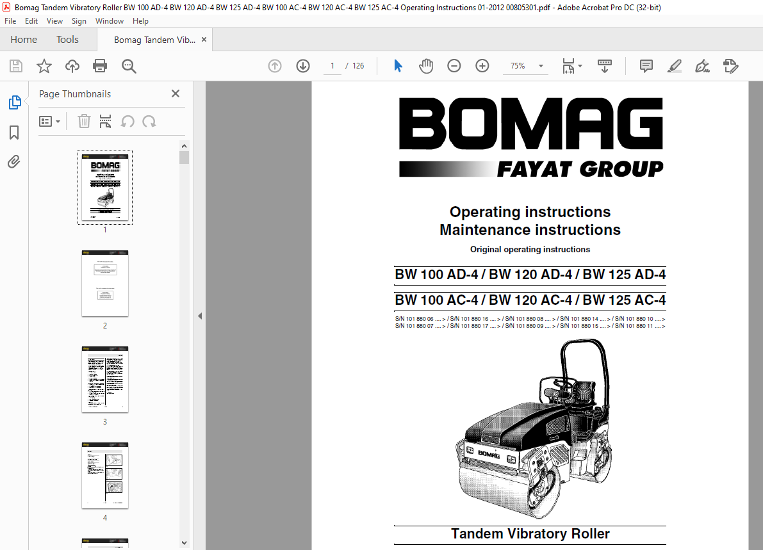Select page 3 thumbnail

click(105, 379)
